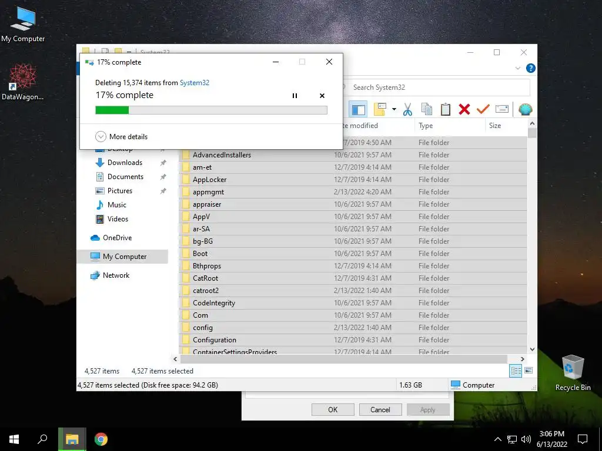Image resolution: width=602 pixels, height=451 pixels.
Task: Select the config folder
Action: pyautogui.click(x=353, y=328)
